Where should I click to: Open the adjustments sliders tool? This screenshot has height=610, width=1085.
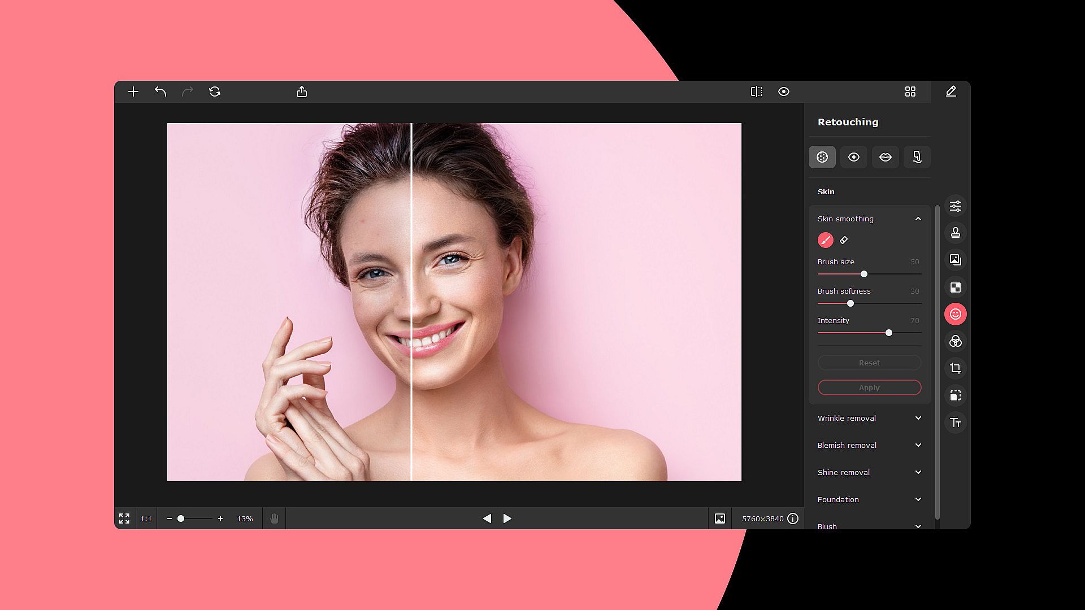tap(956, 206)
